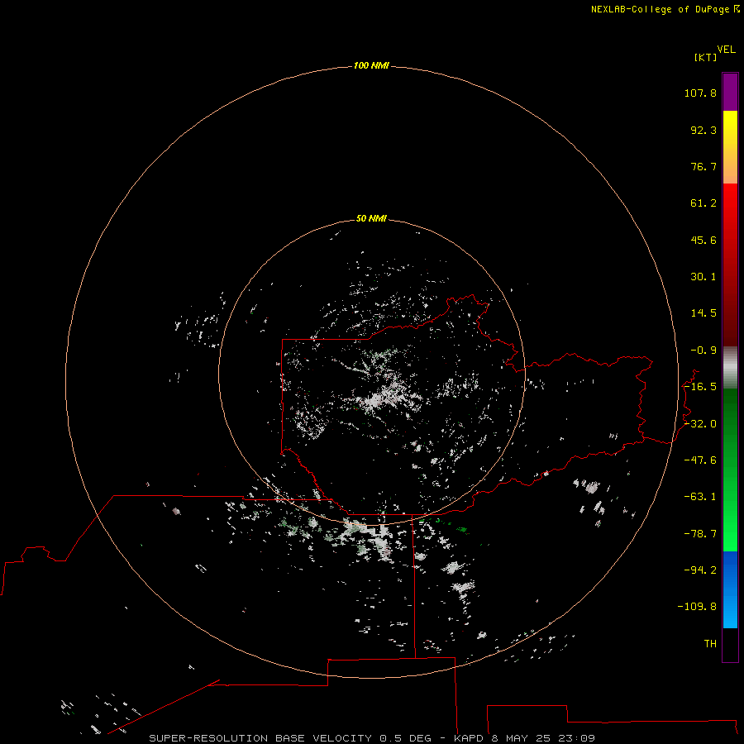Click the purple segment of color bar
The image size is (744, 744).
pos(730,92)
